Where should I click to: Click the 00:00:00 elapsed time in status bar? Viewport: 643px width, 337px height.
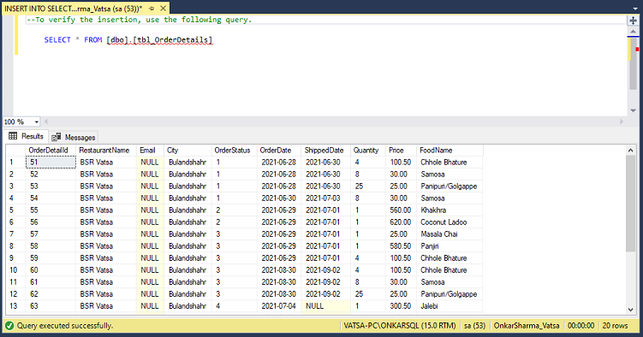(x=580, y=326)
